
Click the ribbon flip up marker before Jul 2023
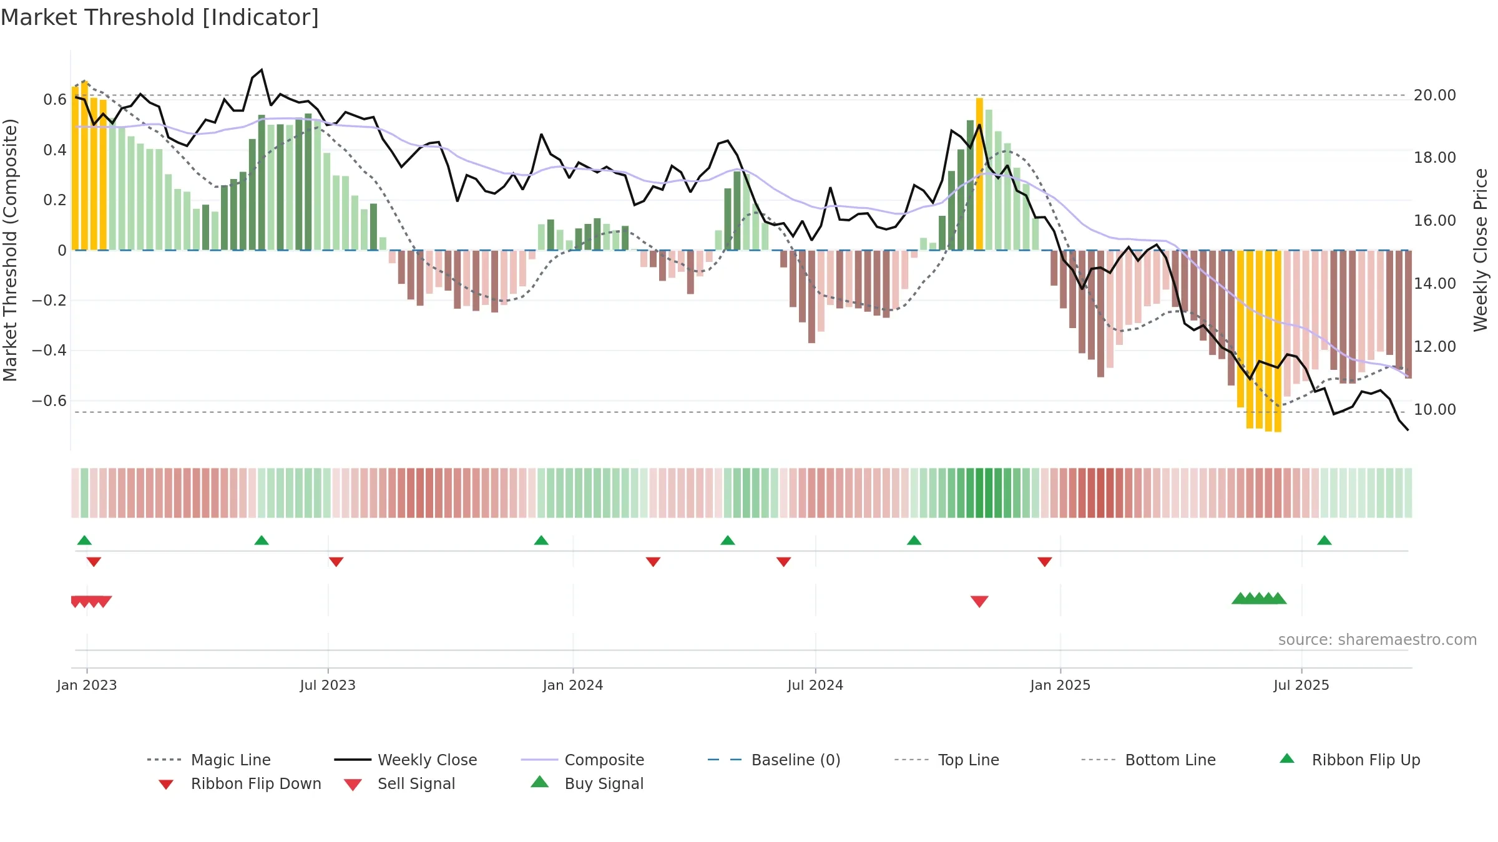(262, 540)
